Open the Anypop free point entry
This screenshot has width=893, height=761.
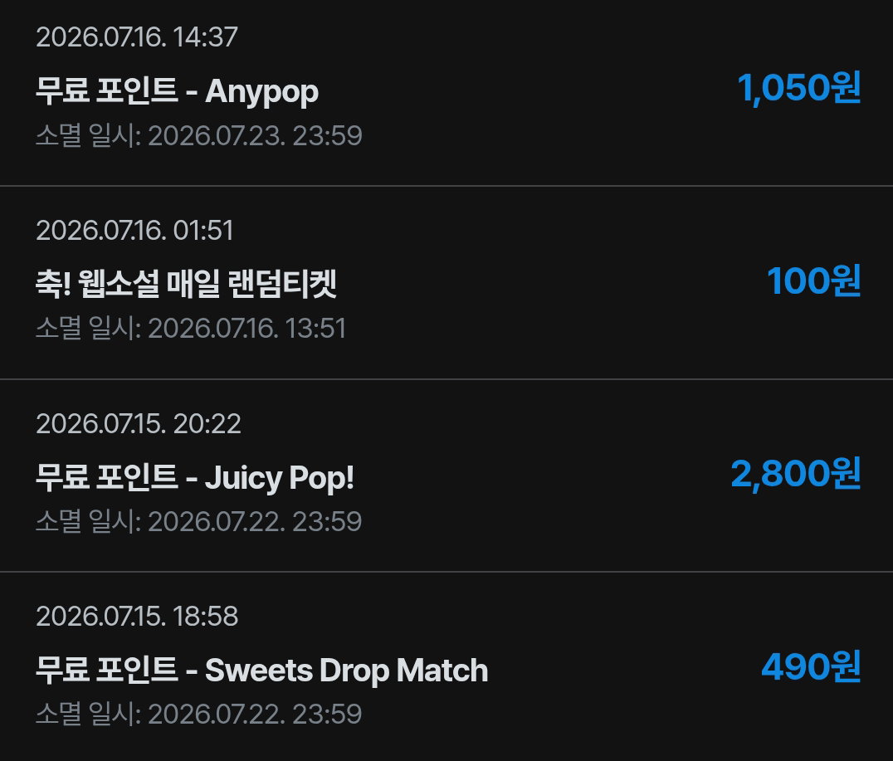[x=446, y=92]
